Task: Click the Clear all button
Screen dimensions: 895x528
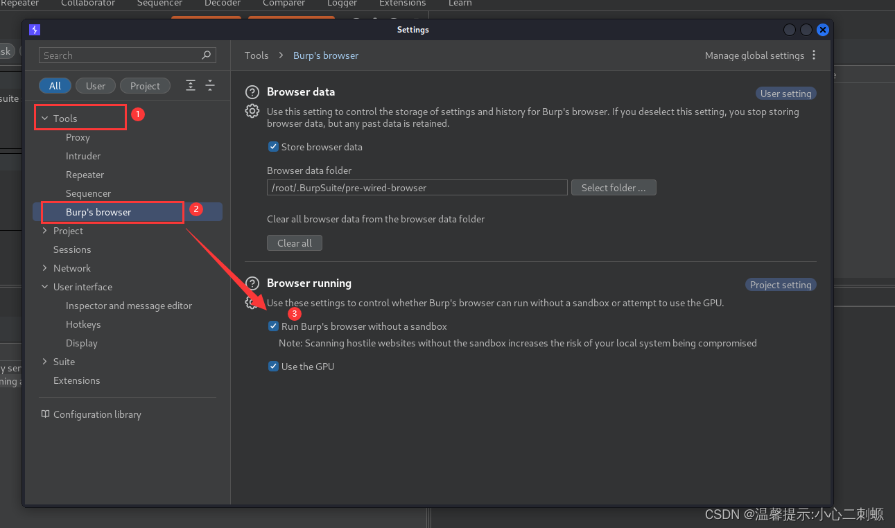Action: click(295, 243)
